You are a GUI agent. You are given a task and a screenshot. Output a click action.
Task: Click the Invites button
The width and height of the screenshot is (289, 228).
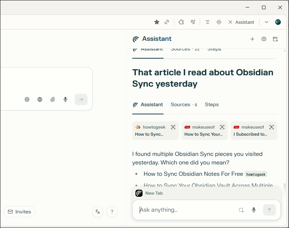tap(20, 212)
